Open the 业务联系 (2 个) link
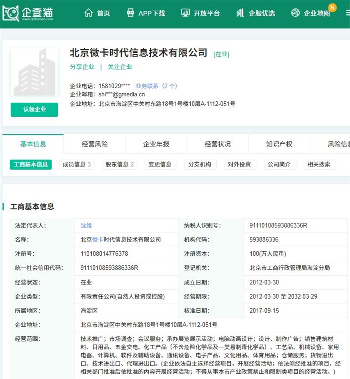 tap(156, 86)
